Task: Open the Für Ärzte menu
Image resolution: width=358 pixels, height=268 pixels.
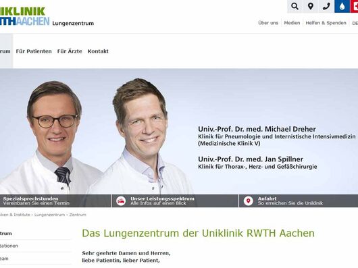Action: pyautogui.click(x=70, y=51)
